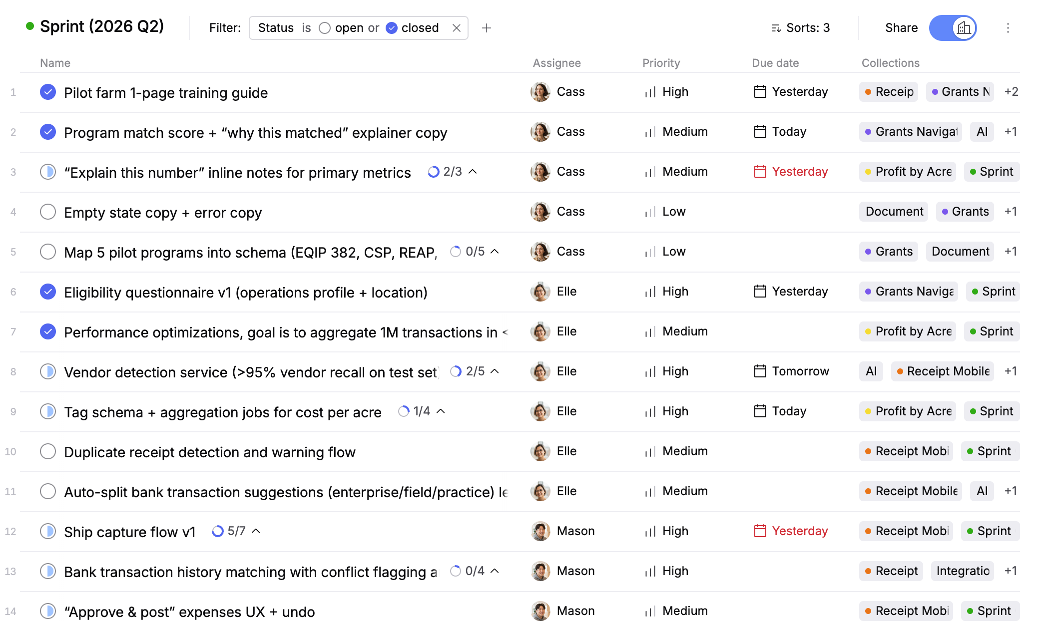Mark Empty state copy + error copy complete
1040x622 pixels.
(48, 212)
